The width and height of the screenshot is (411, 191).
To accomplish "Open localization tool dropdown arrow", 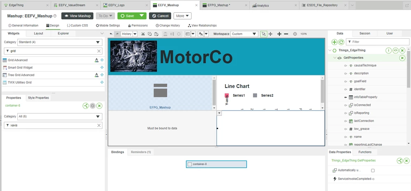I will pyautogui.click(x=206, y=34).
